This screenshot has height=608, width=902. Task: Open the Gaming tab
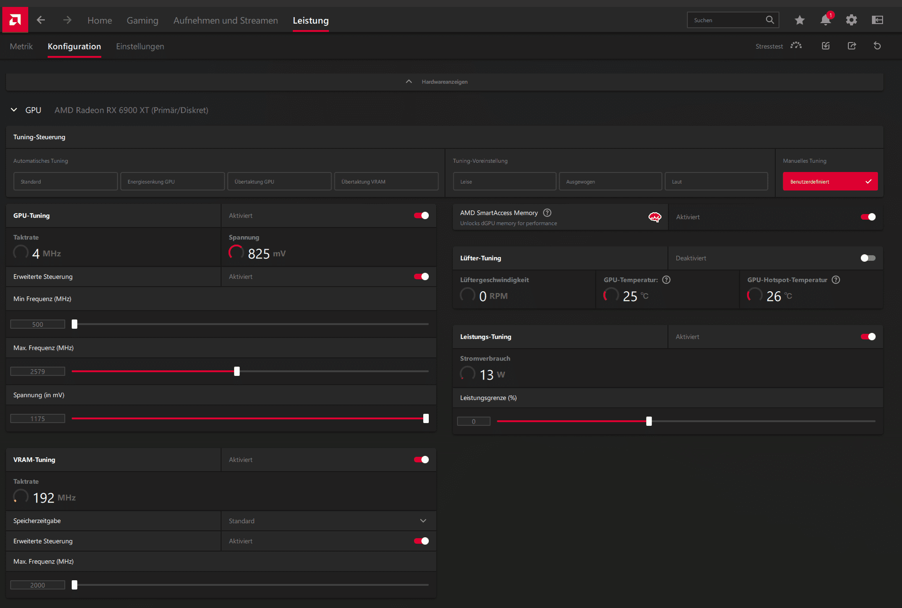tap(142, 20)
